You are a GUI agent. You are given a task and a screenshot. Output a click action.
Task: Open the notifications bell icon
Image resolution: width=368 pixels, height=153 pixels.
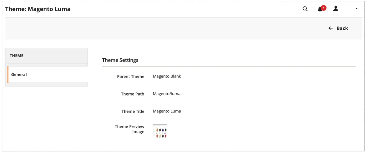point(320,9)
